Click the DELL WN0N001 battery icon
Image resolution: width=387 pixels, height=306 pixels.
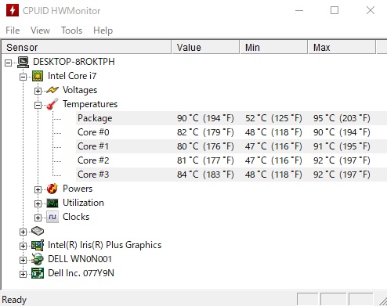(38, 259)
